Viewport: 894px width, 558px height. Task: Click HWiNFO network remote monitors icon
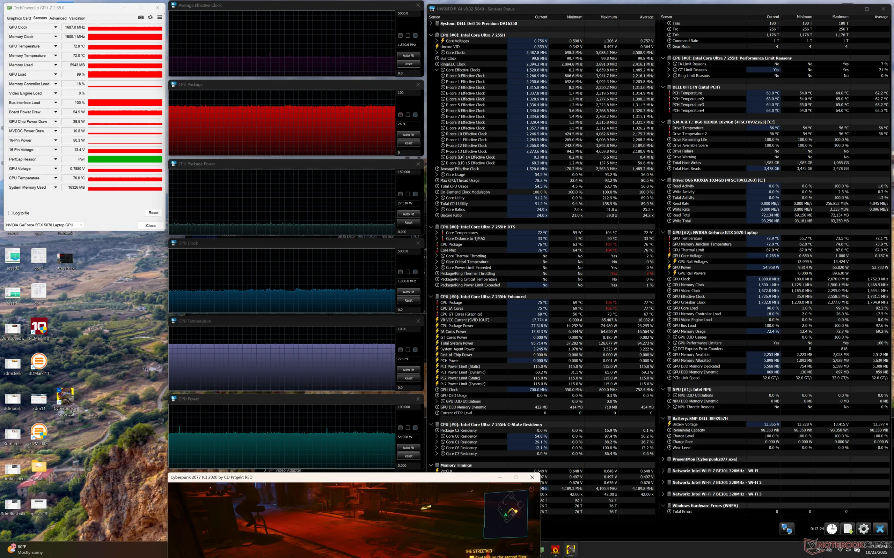[x=786, y=529]
